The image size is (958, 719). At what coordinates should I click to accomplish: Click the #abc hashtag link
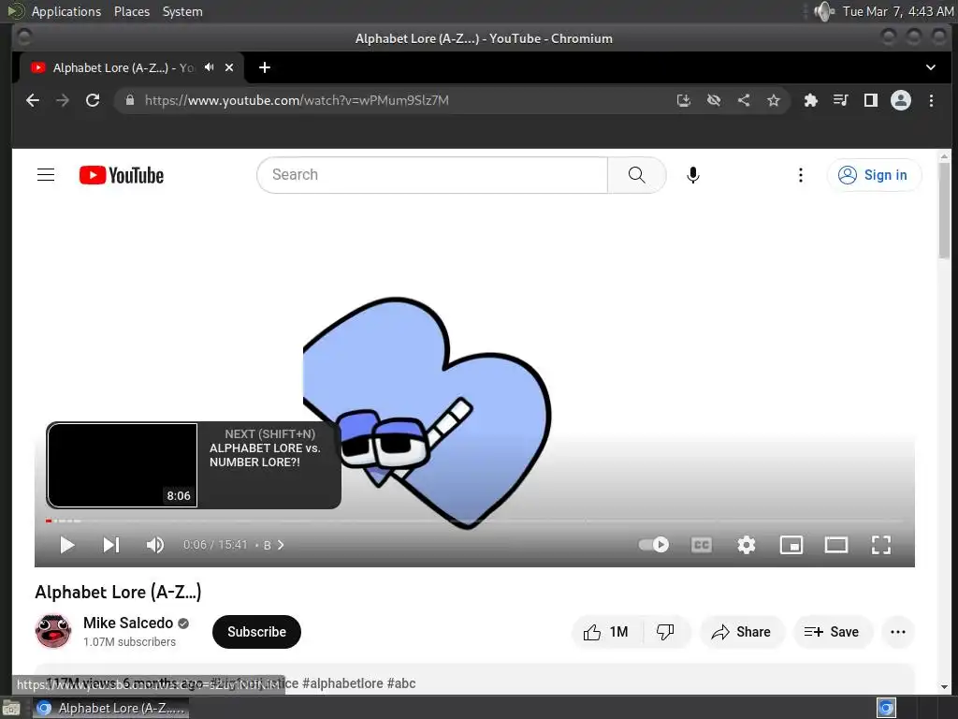coord(401,682)
